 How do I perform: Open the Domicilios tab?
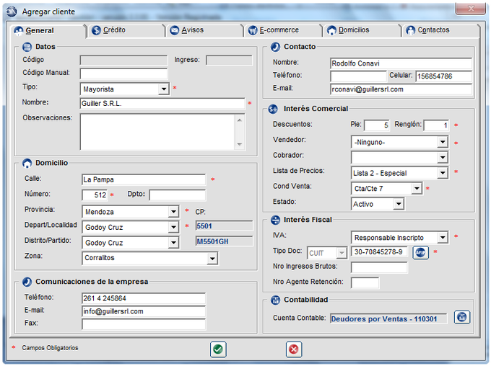point(362,30)
